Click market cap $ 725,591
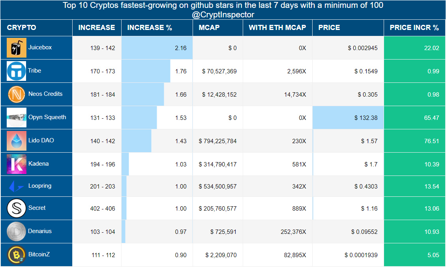Image resolution: width=446 pixels, height=267 pixels. click(223, 232)
